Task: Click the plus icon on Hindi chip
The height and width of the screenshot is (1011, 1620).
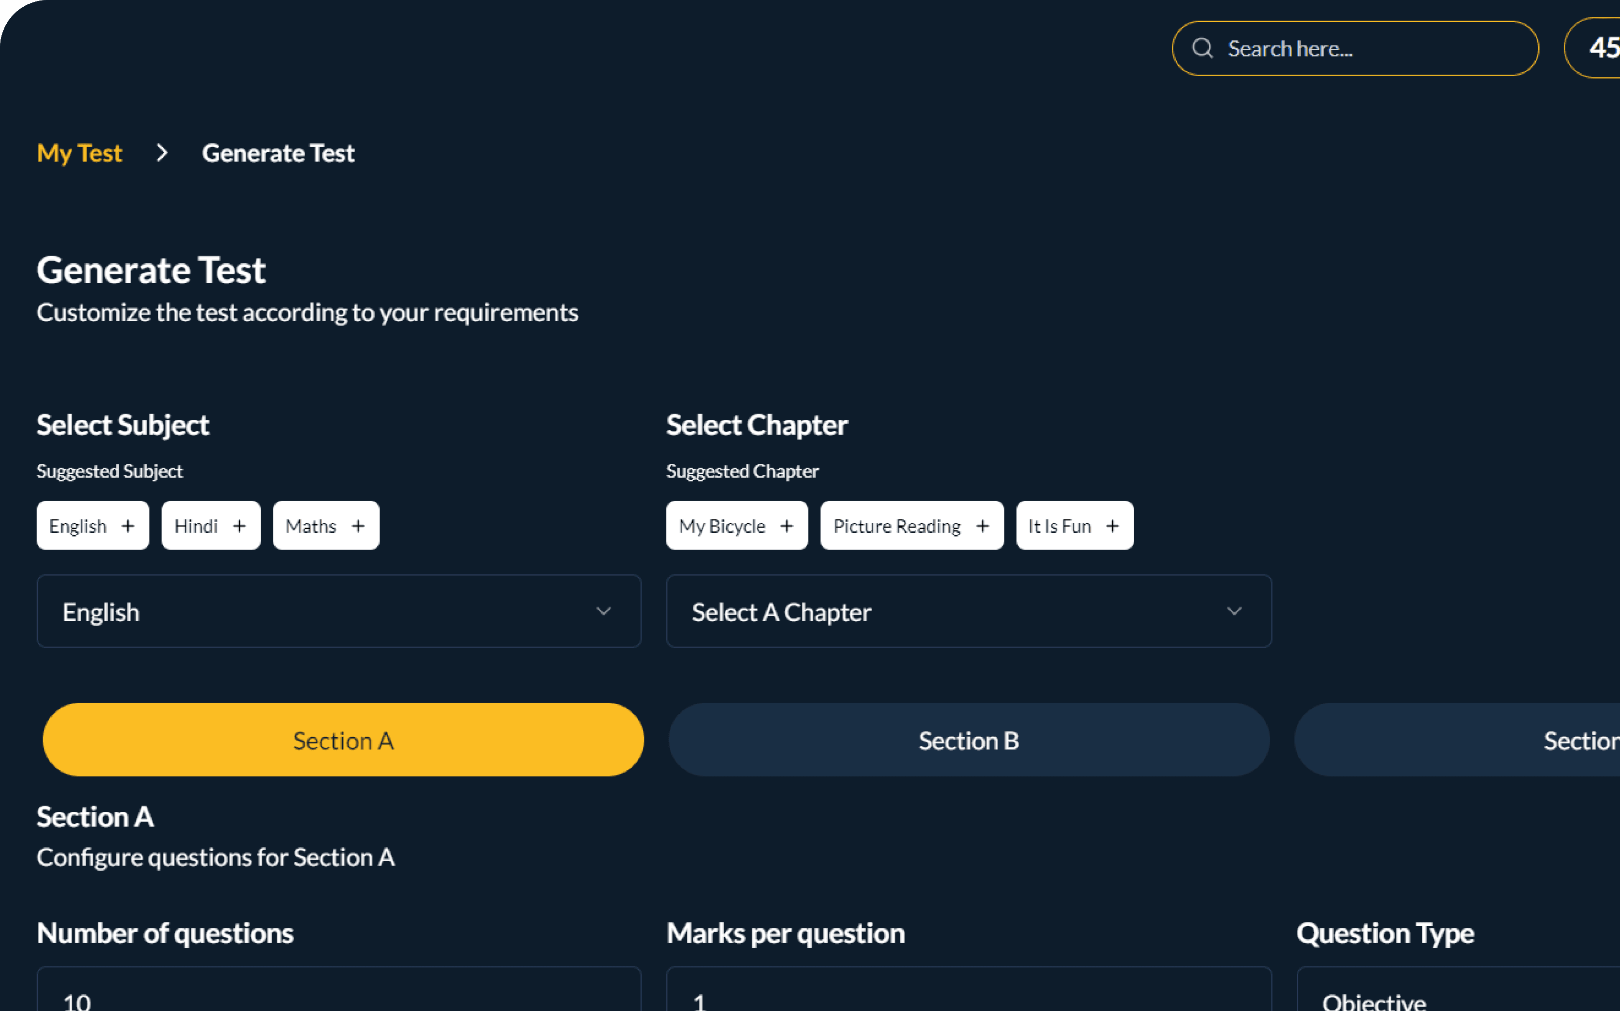Action: point(239,526)
